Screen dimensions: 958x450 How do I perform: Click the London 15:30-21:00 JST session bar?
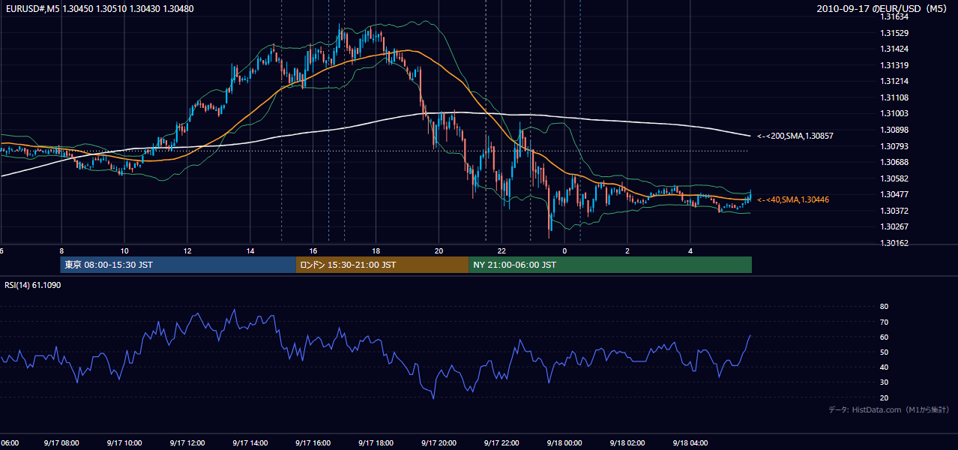coord(382,265)
